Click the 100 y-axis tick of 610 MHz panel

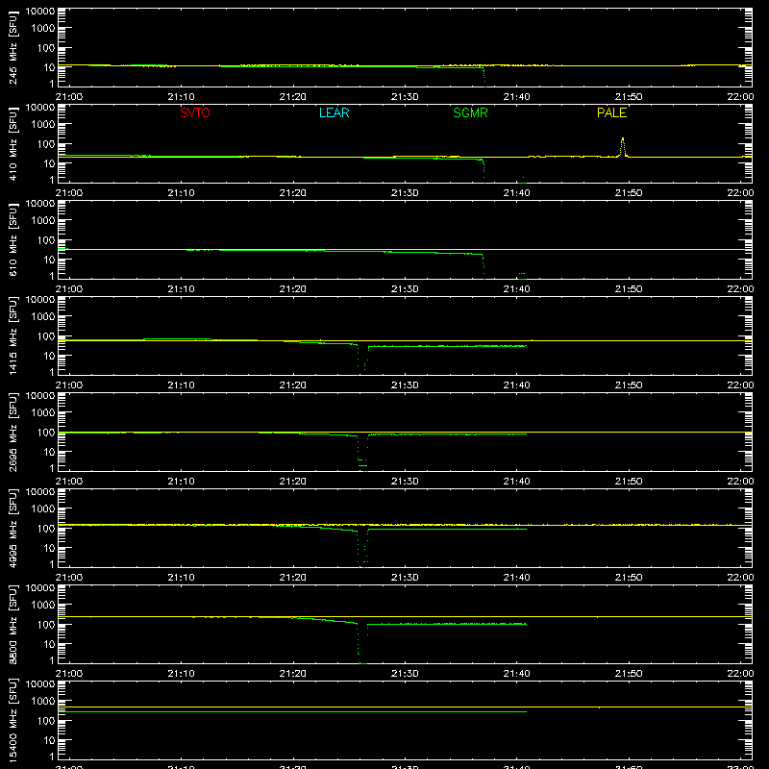point(46,239)
